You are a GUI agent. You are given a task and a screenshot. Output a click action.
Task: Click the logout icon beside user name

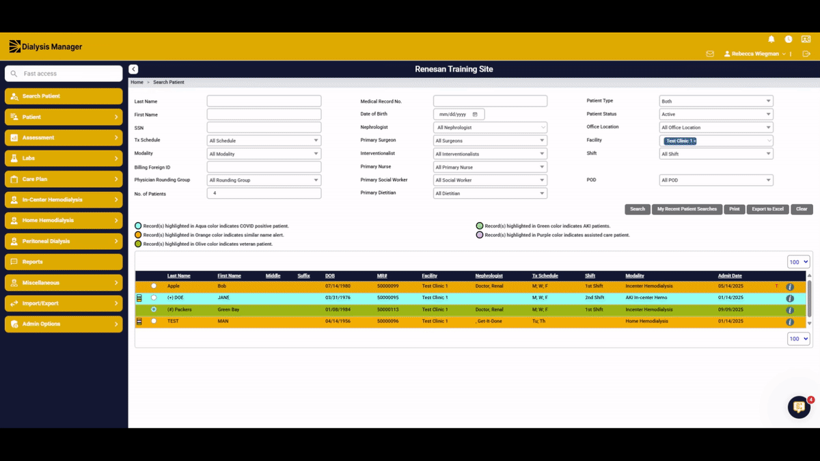[806, 54]
